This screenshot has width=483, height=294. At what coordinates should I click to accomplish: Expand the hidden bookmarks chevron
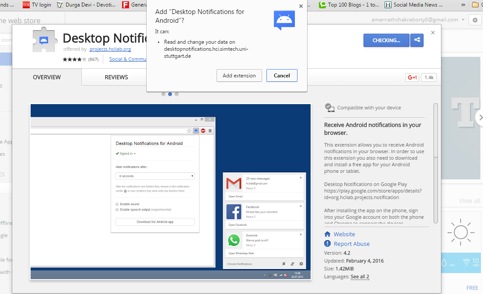[x=463, y=5]
